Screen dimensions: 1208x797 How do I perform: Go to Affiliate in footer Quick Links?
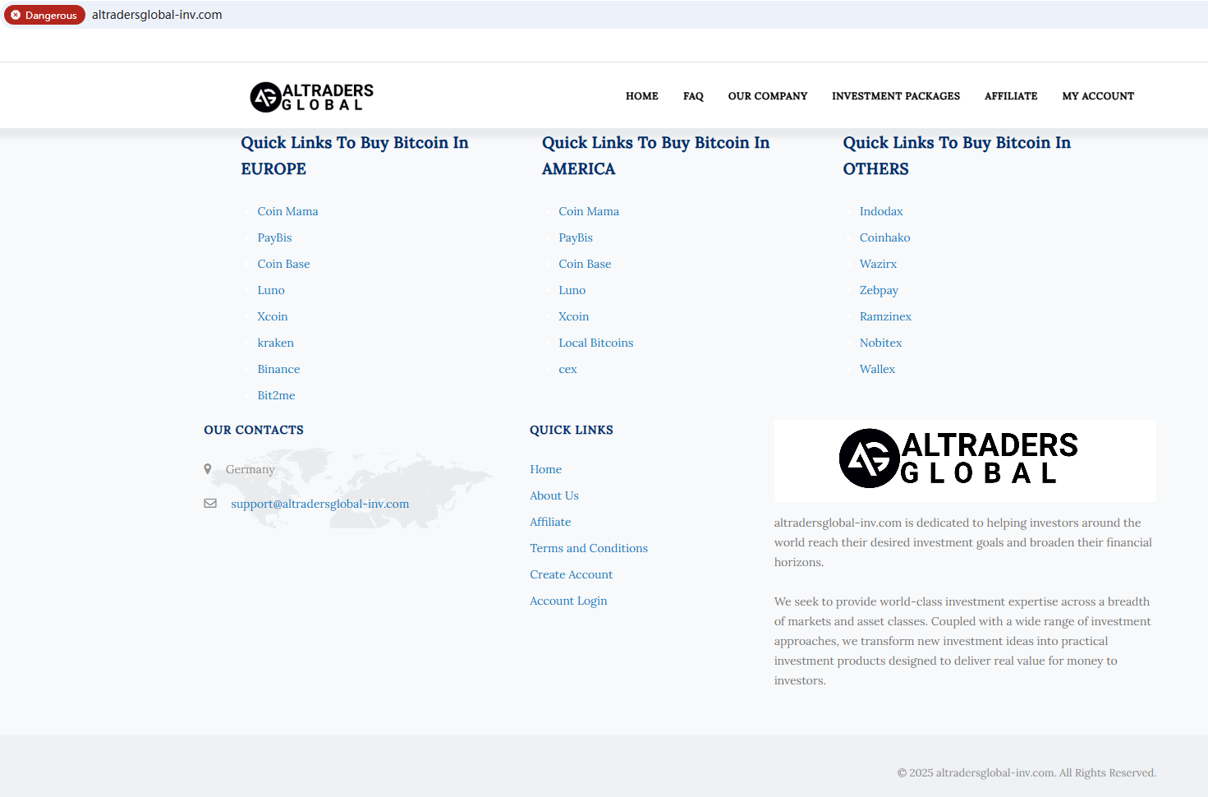click(550, 522)
